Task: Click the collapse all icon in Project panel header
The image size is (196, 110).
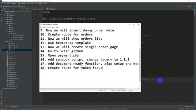Action: (25, 9)
